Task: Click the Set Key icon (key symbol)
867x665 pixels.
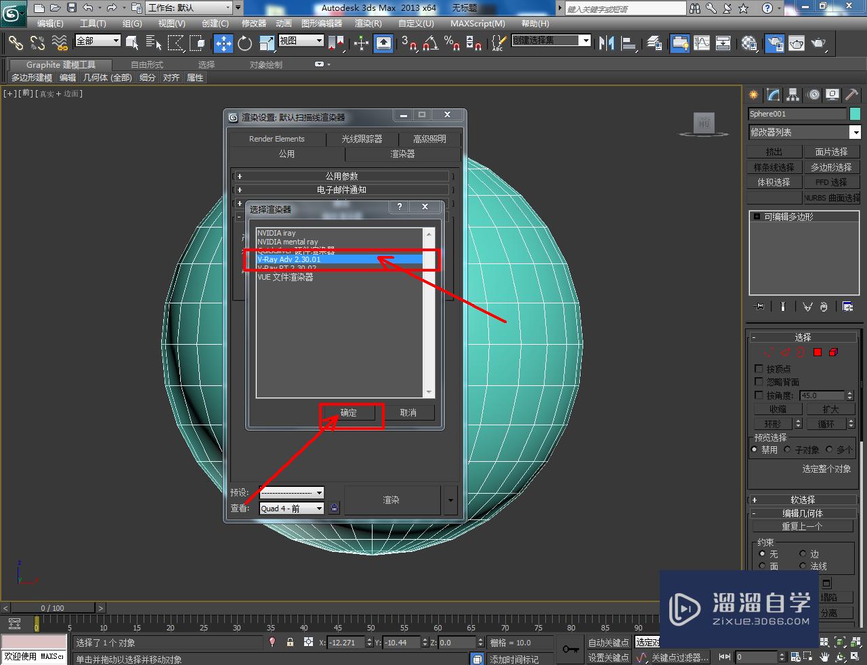Action: click(570, 649)
